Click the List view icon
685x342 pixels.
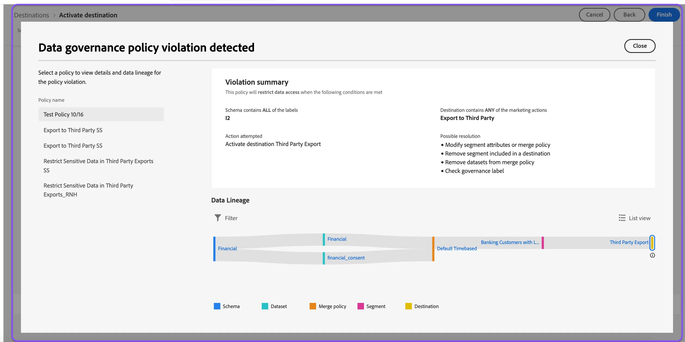622,218
